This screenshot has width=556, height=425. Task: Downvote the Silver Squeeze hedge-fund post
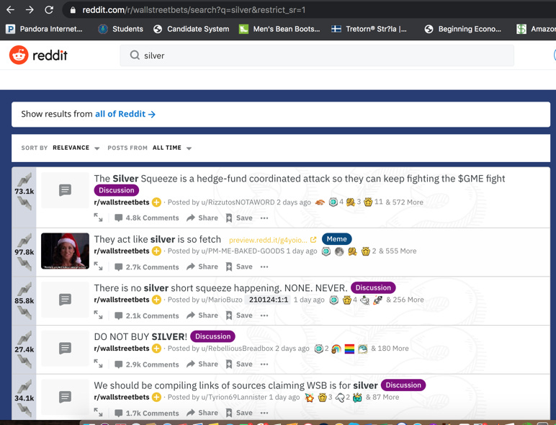[24, 203]
